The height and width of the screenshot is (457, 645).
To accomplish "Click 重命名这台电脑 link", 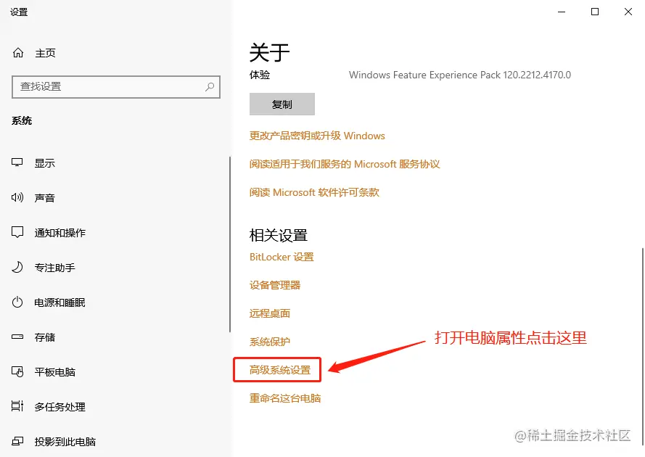I will [285, 398].
